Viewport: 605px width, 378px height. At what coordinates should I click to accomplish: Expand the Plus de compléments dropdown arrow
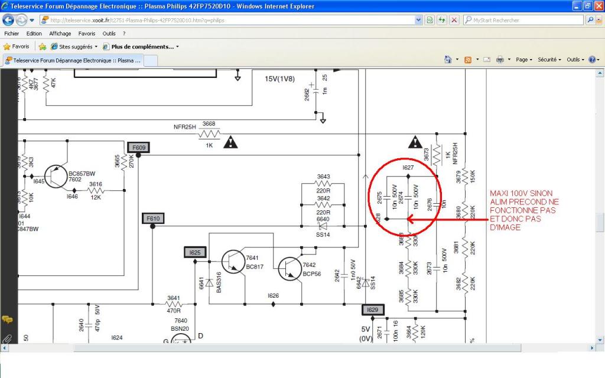pos(177,47)
